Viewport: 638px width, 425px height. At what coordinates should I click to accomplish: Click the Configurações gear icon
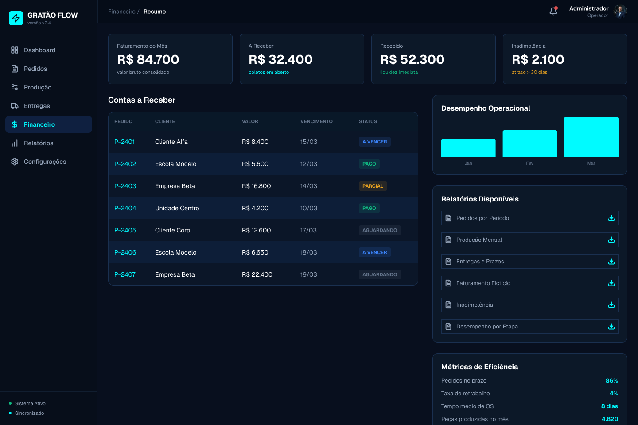tap(15, 162)
